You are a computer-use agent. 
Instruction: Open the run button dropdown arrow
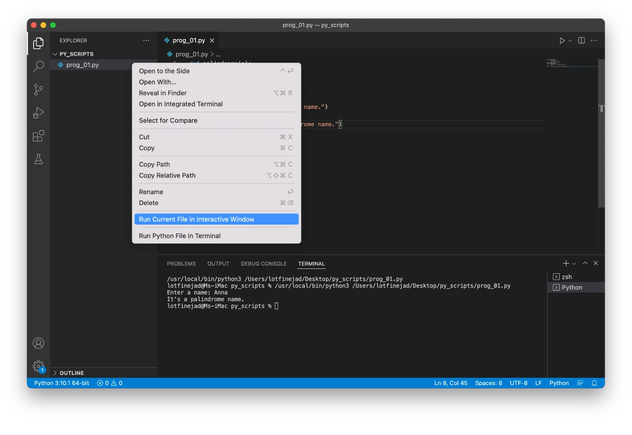tap(570, 41)
